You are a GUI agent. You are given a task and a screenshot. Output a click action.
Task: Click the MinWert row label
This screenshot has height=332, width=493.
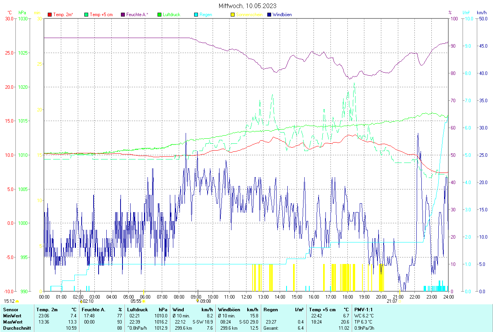pyautogui.click(x=12, y=316)
